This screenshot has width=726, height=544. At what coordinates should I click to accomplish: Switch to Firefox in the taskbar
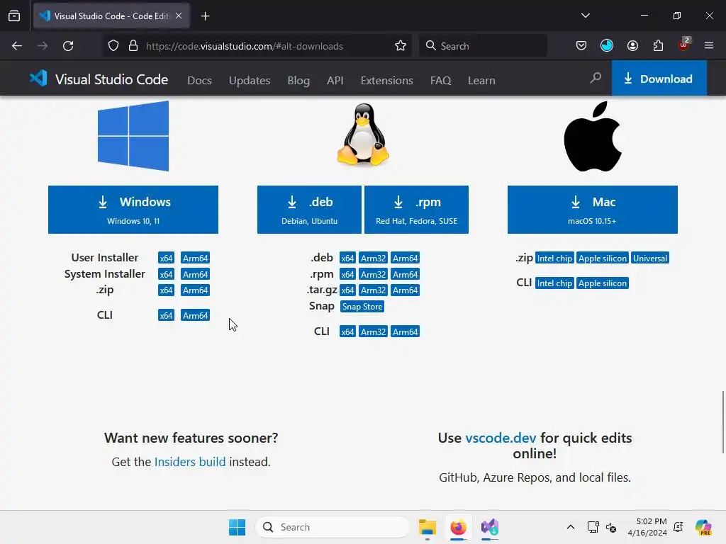click(x=459, y=527)
